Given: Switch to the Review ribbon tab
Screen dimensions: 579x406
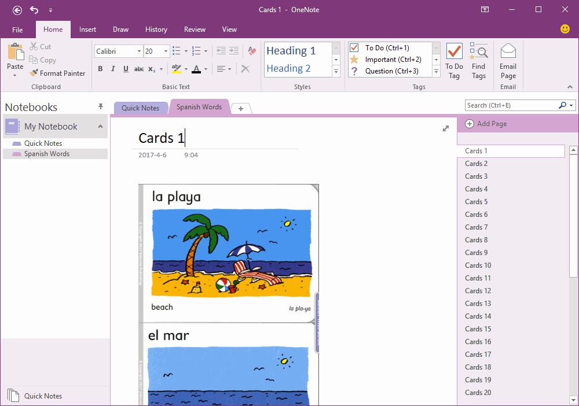Looking at the screenshot, I should pyautogui.click(x=195, y=29).
